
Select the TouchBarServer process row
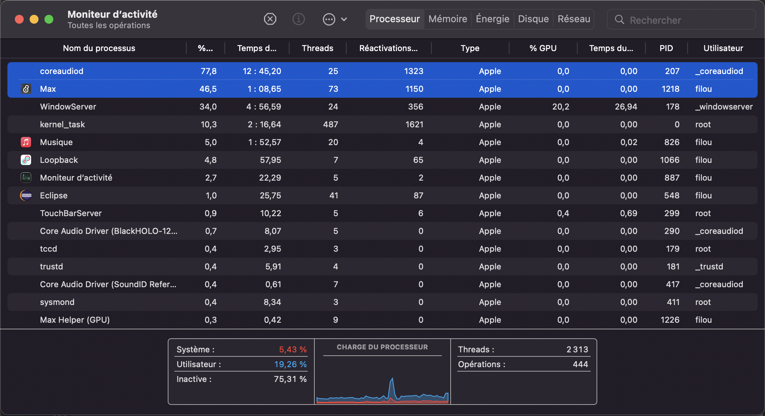coord(382,213)
